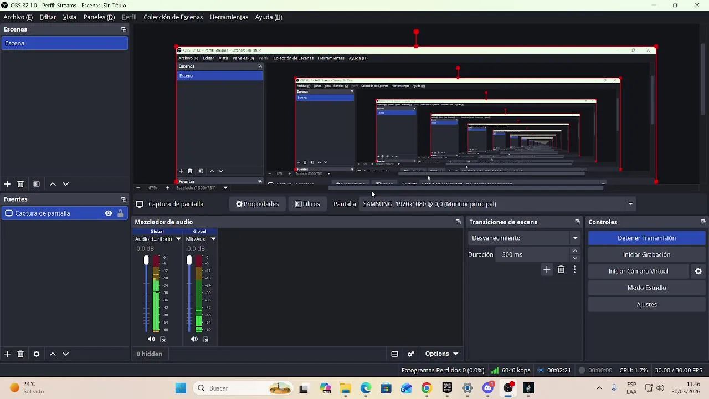Open Ayuda menu

269,17
